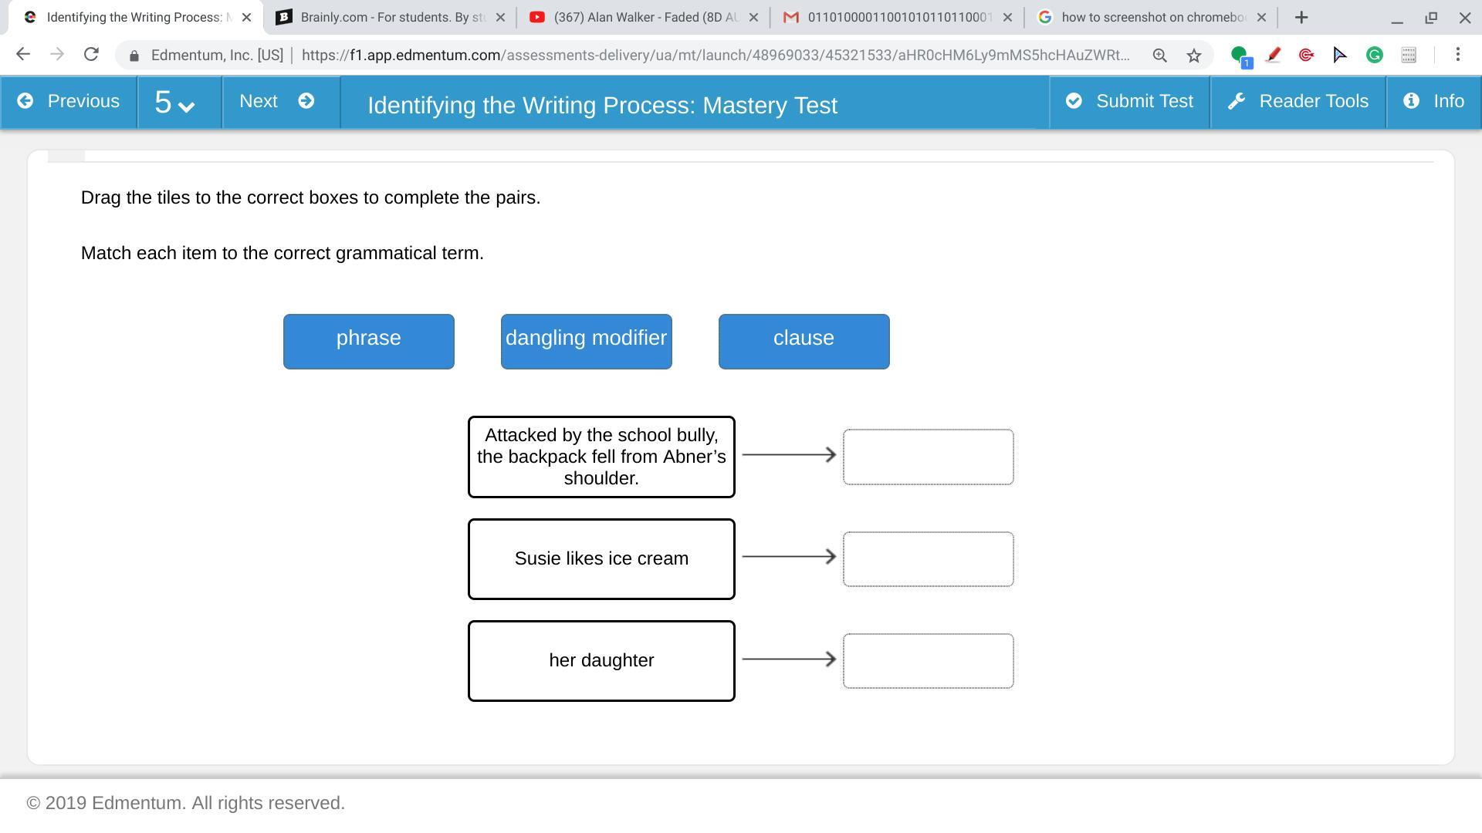Click the green chat extension icon
Image resolution: width=1482 pixels, height=833 pixels.
1240,55
